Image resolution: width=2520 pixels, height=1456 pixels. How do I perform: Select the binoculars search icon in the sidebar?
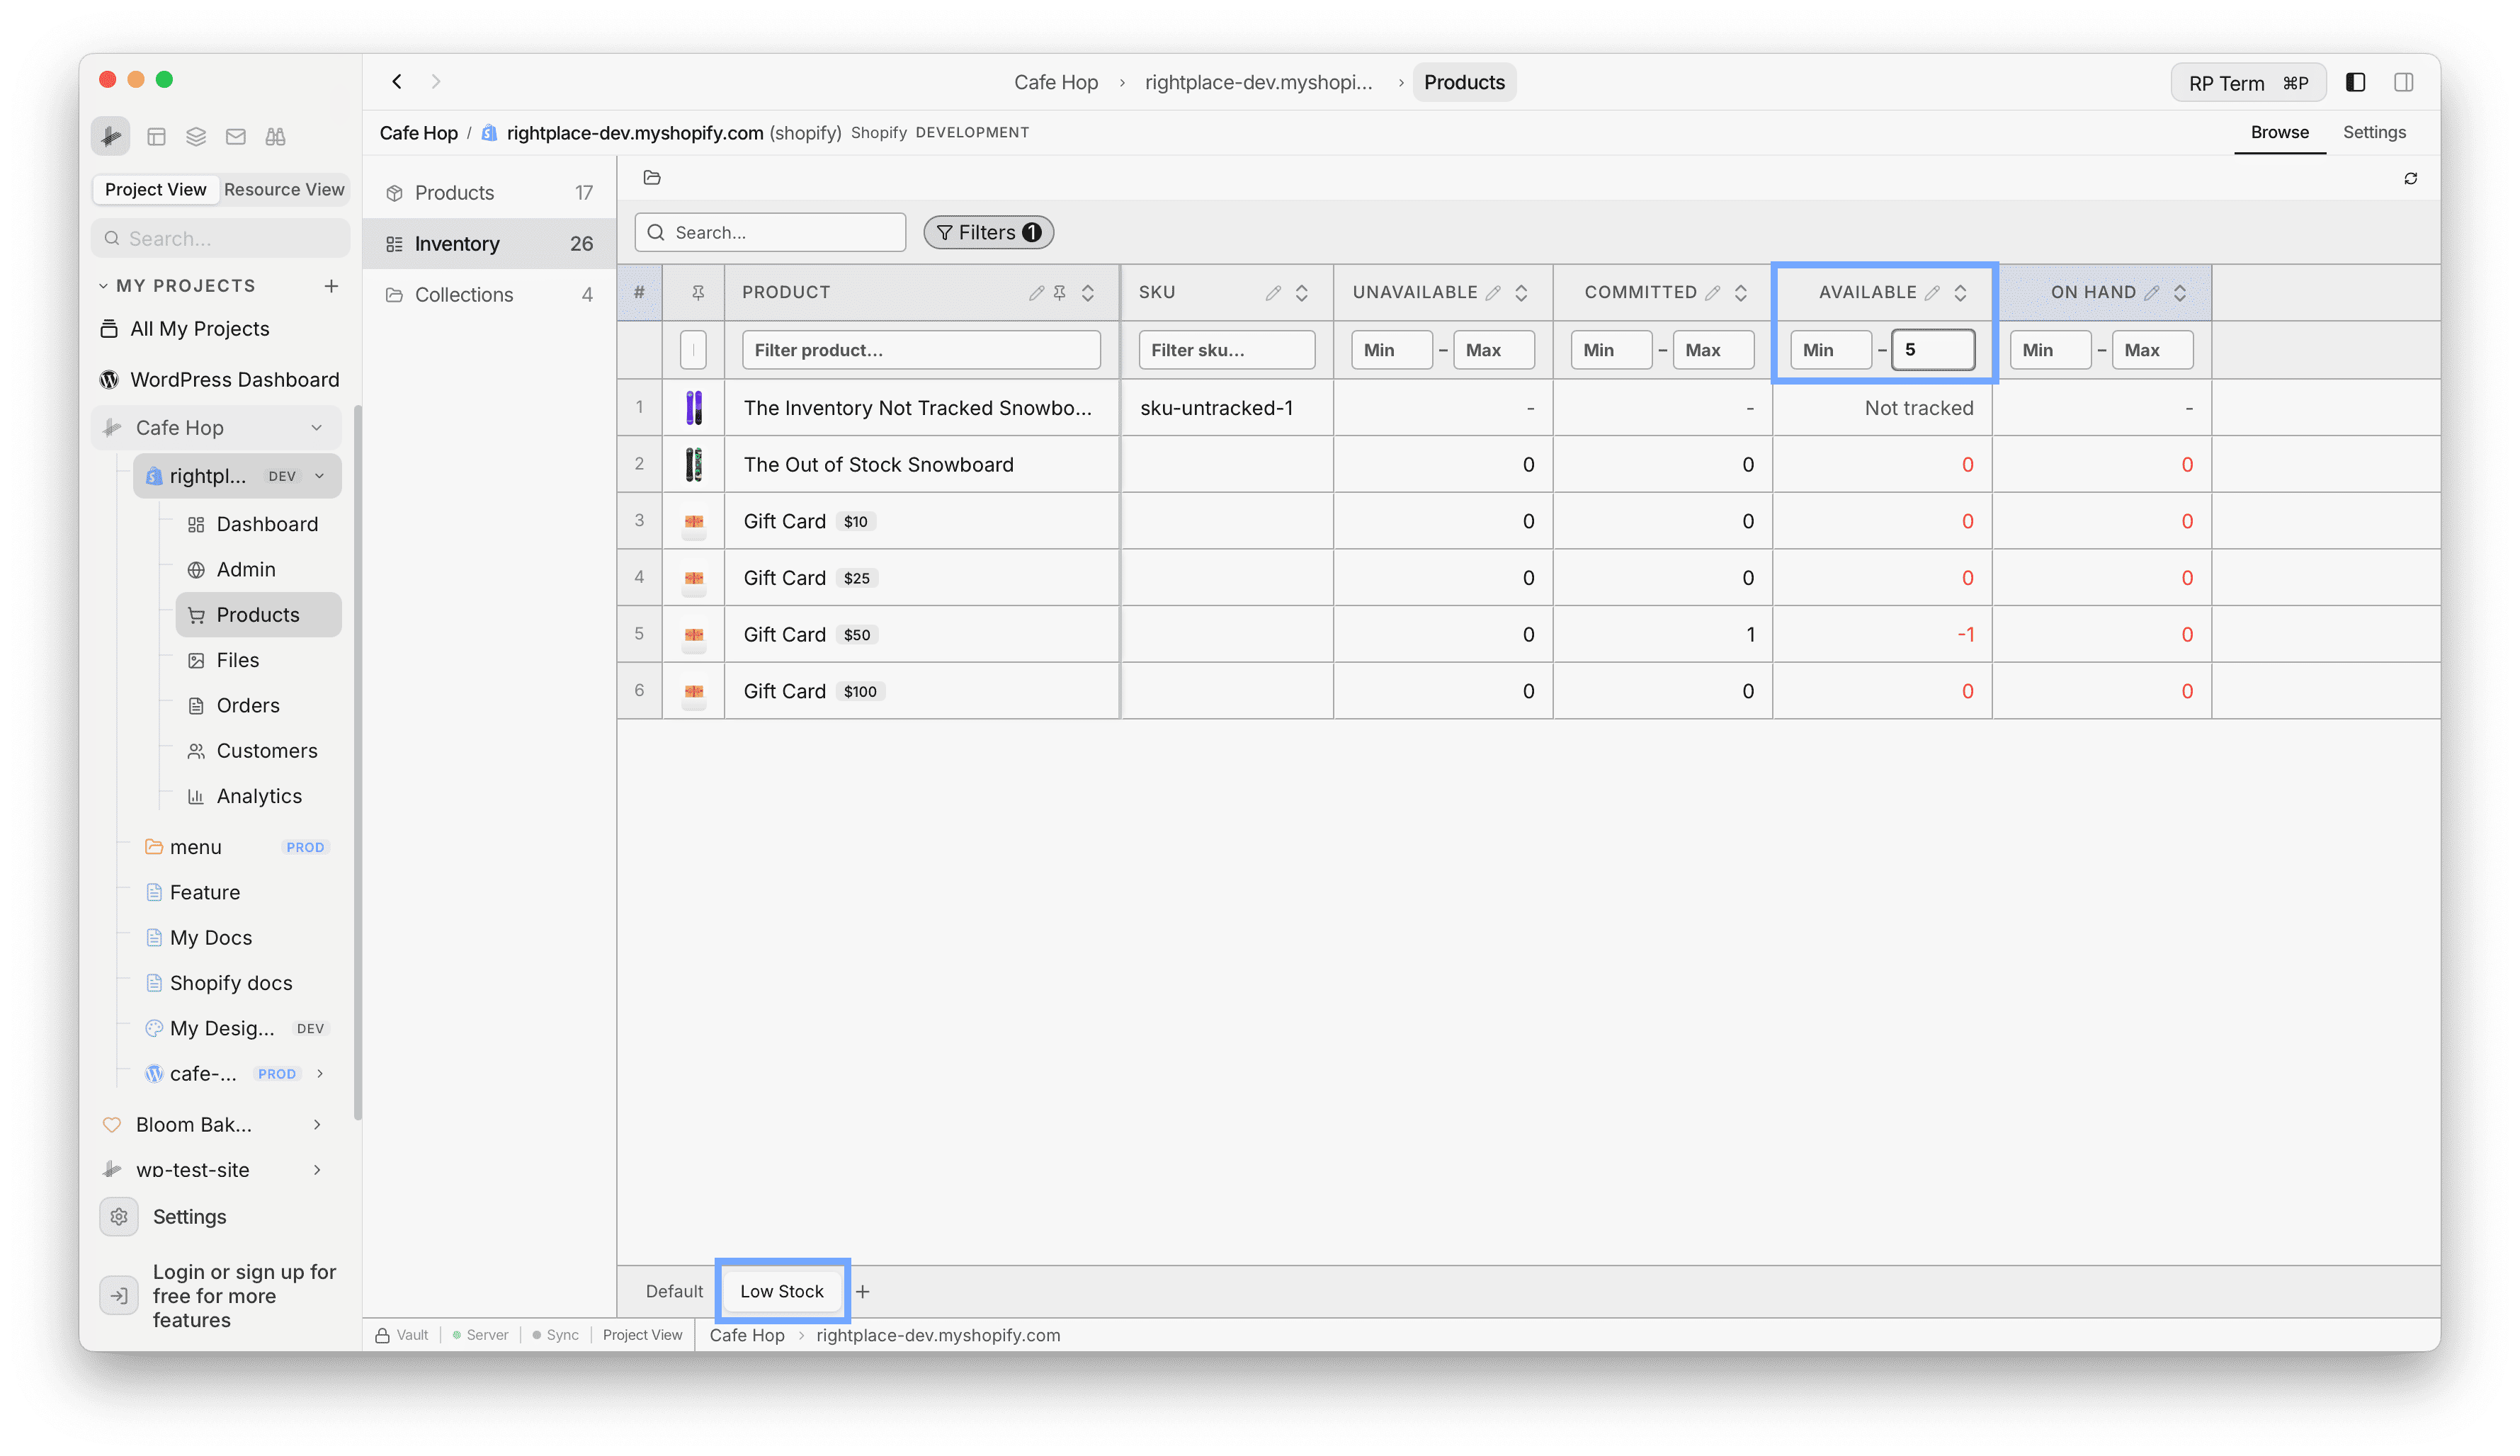276,136
